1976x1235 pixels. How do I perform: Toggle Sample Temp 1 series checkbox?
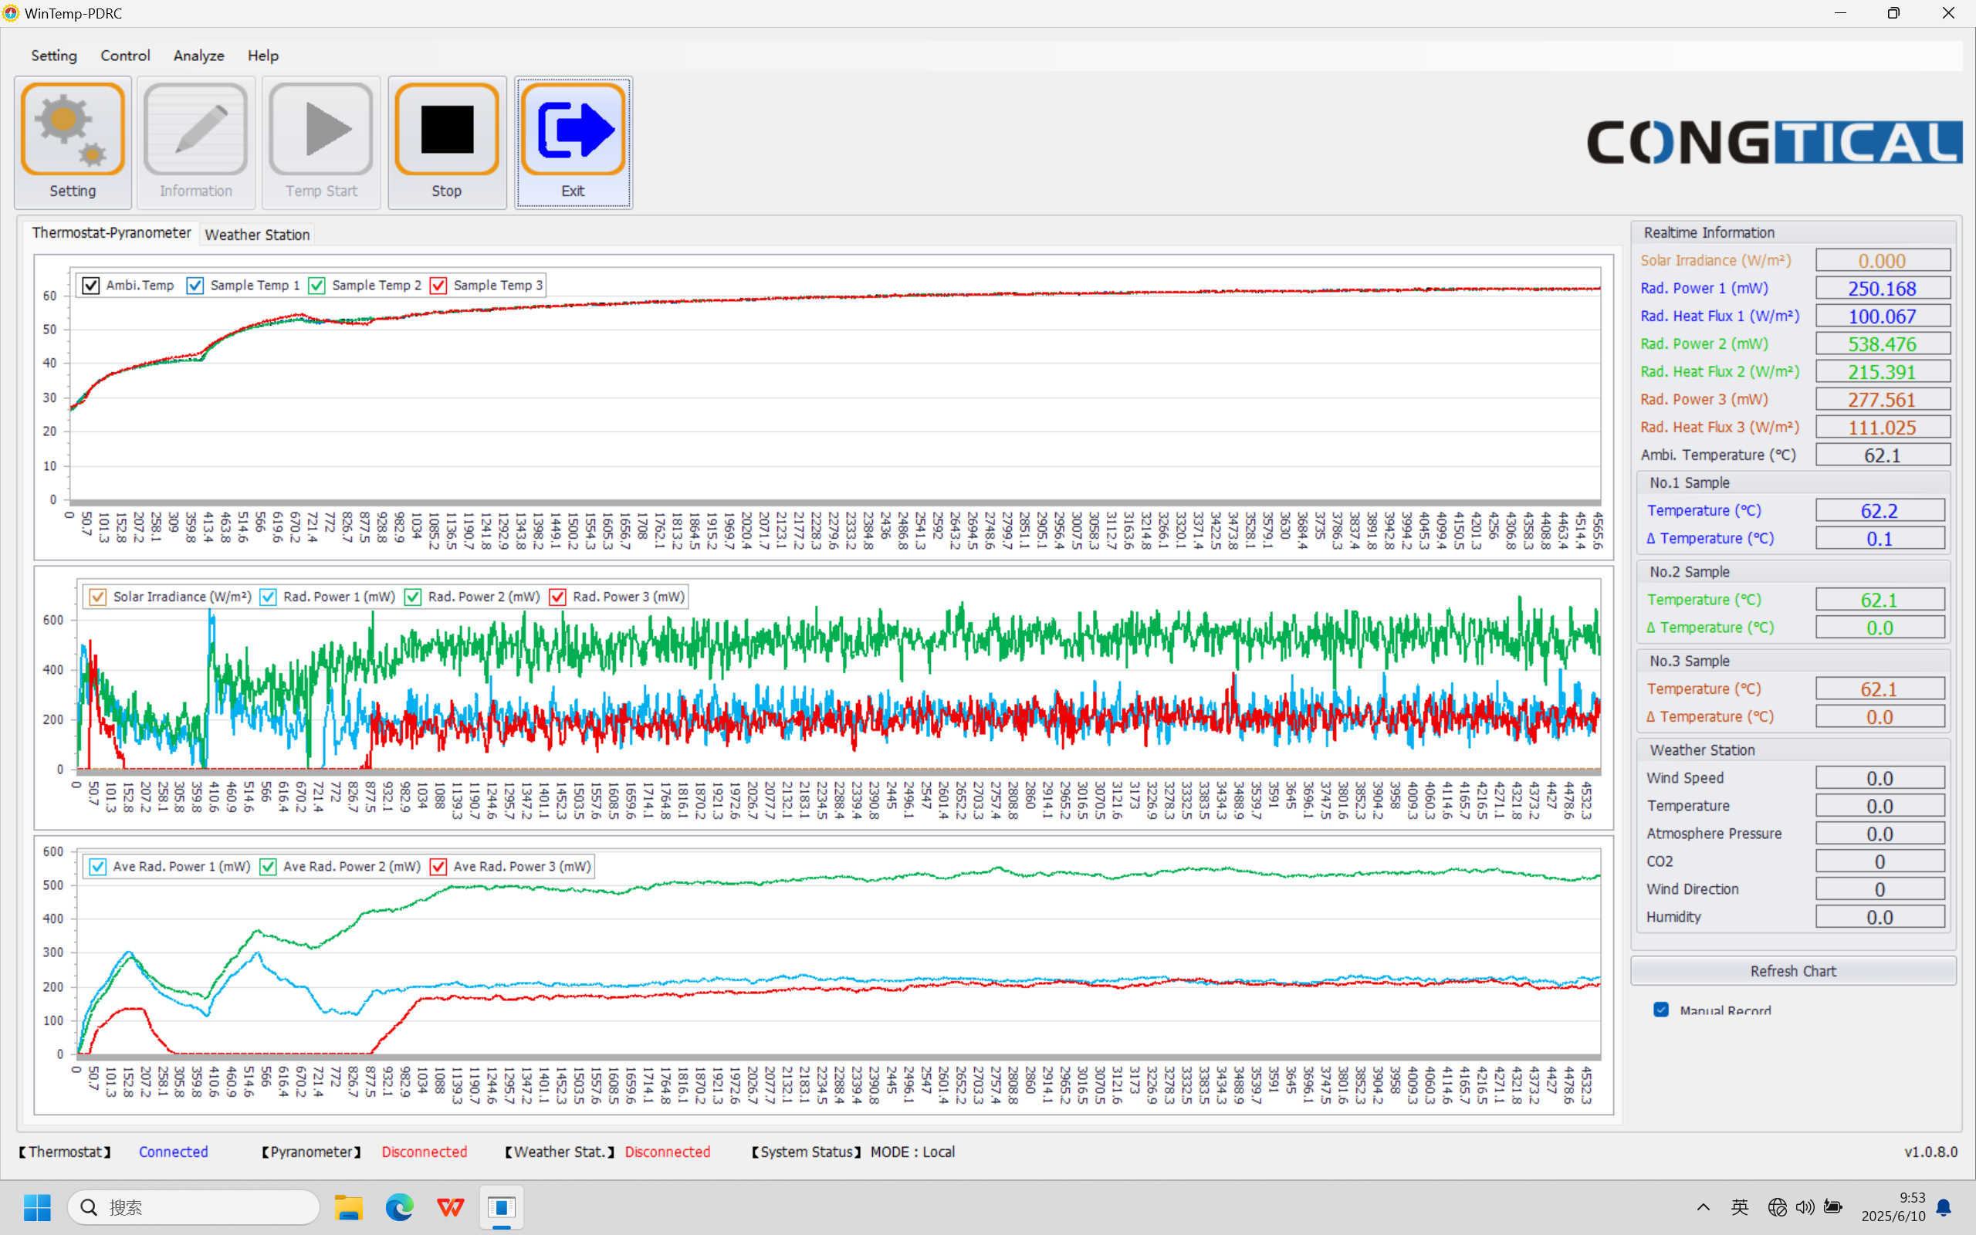coord(195,285)
